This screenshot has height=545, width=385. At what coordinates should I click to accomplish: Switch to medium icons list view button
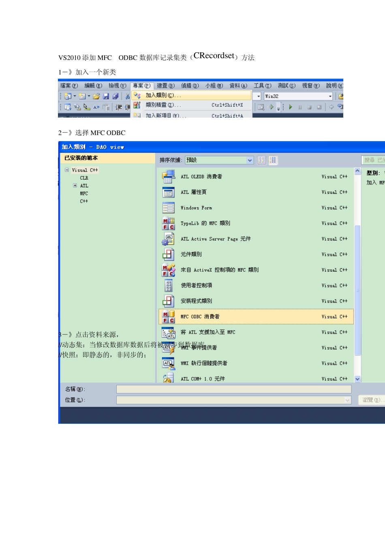(273, 160)
